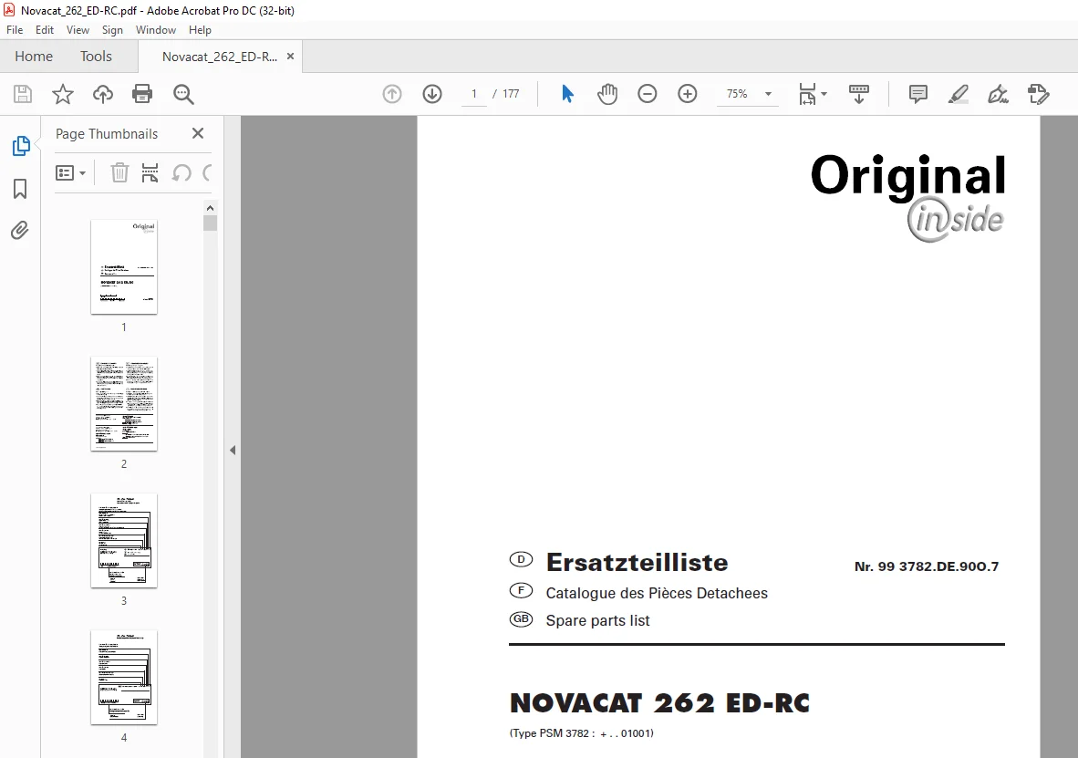Zoom in with plus icon
The height and width of the screenshot is (758, 1078).
coord(688,94)
